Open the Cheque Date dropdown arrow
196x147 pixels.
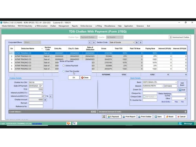click(156, 97)
